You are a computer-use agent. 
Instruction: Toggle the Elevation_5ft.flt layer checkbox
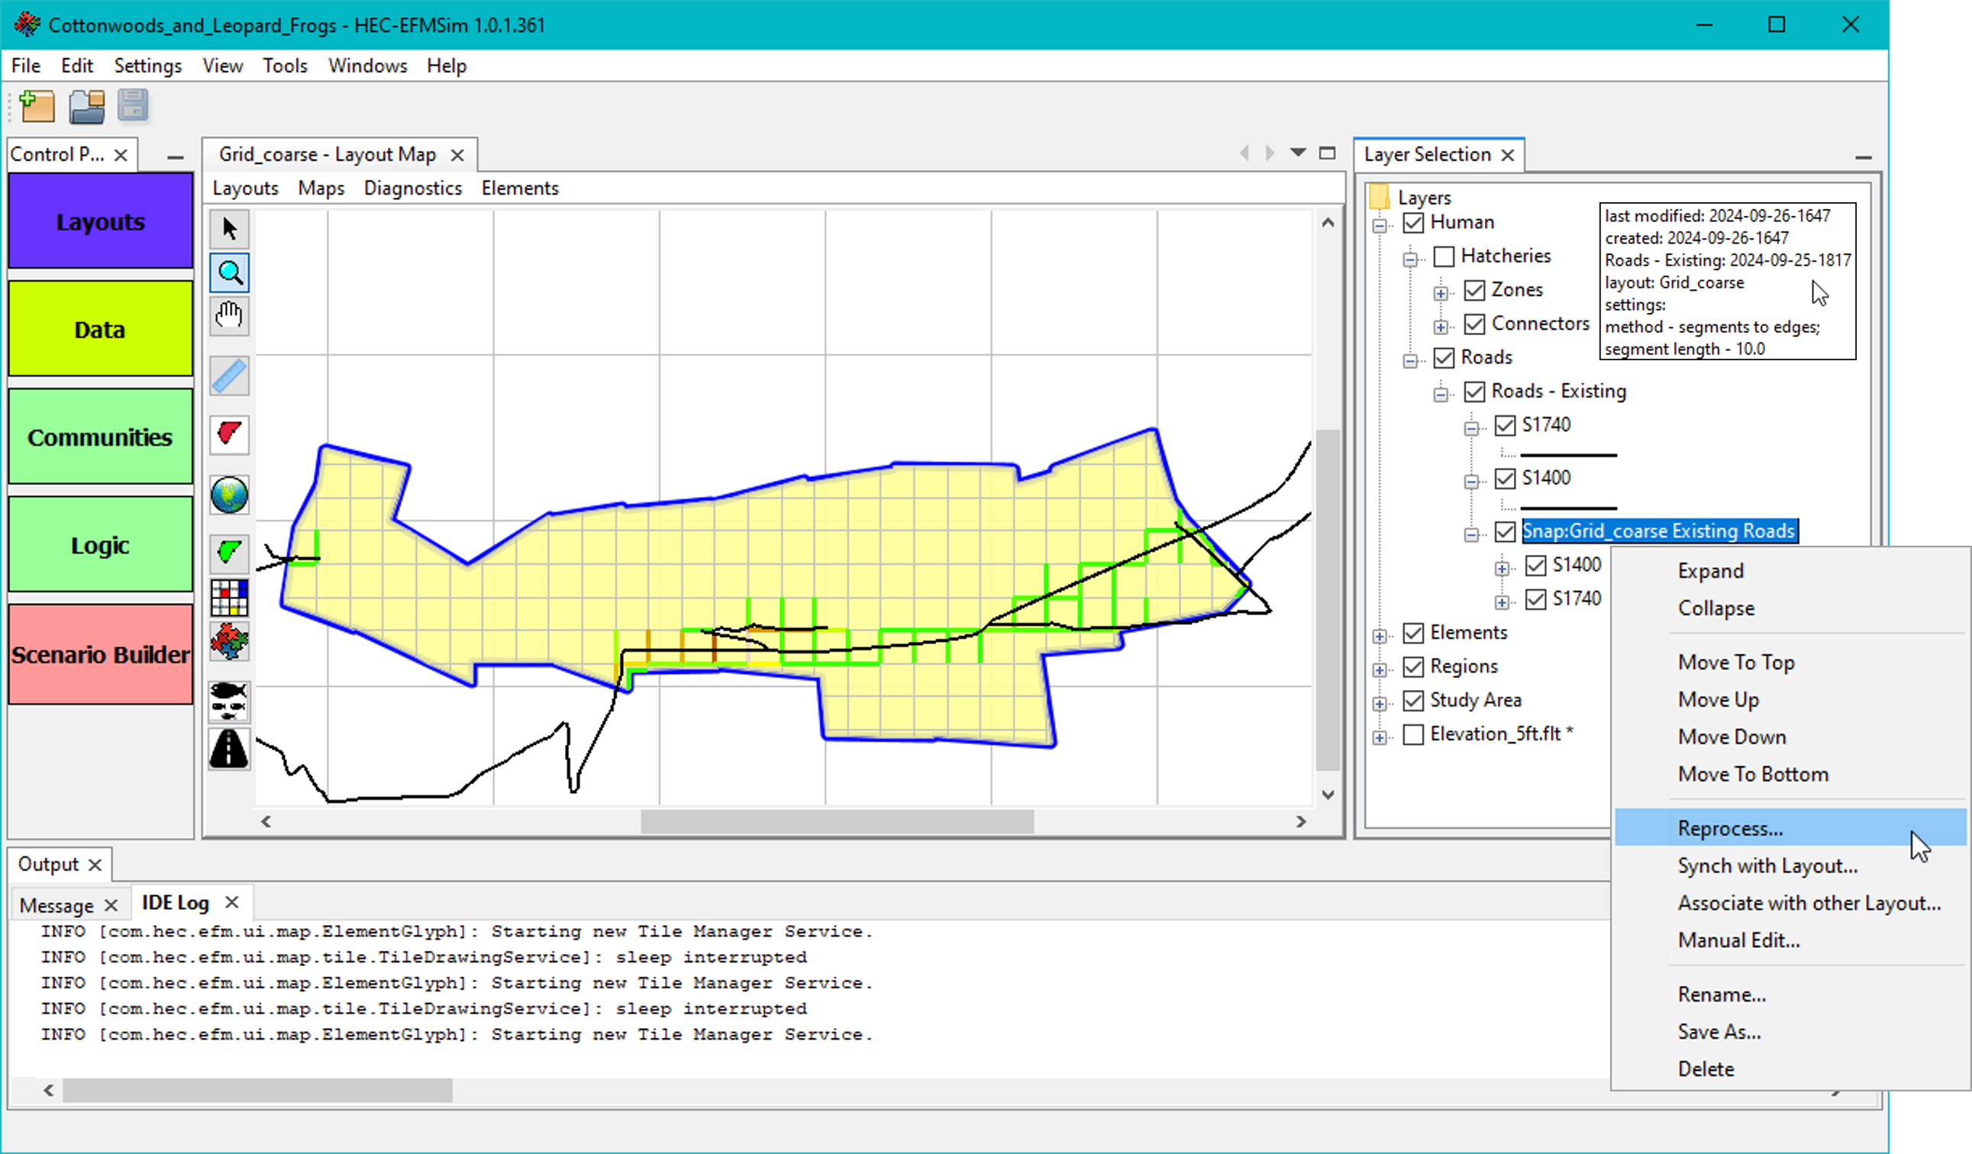click(1413, 735)
